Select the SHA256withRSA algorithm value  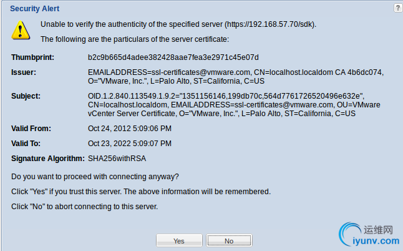117,159
